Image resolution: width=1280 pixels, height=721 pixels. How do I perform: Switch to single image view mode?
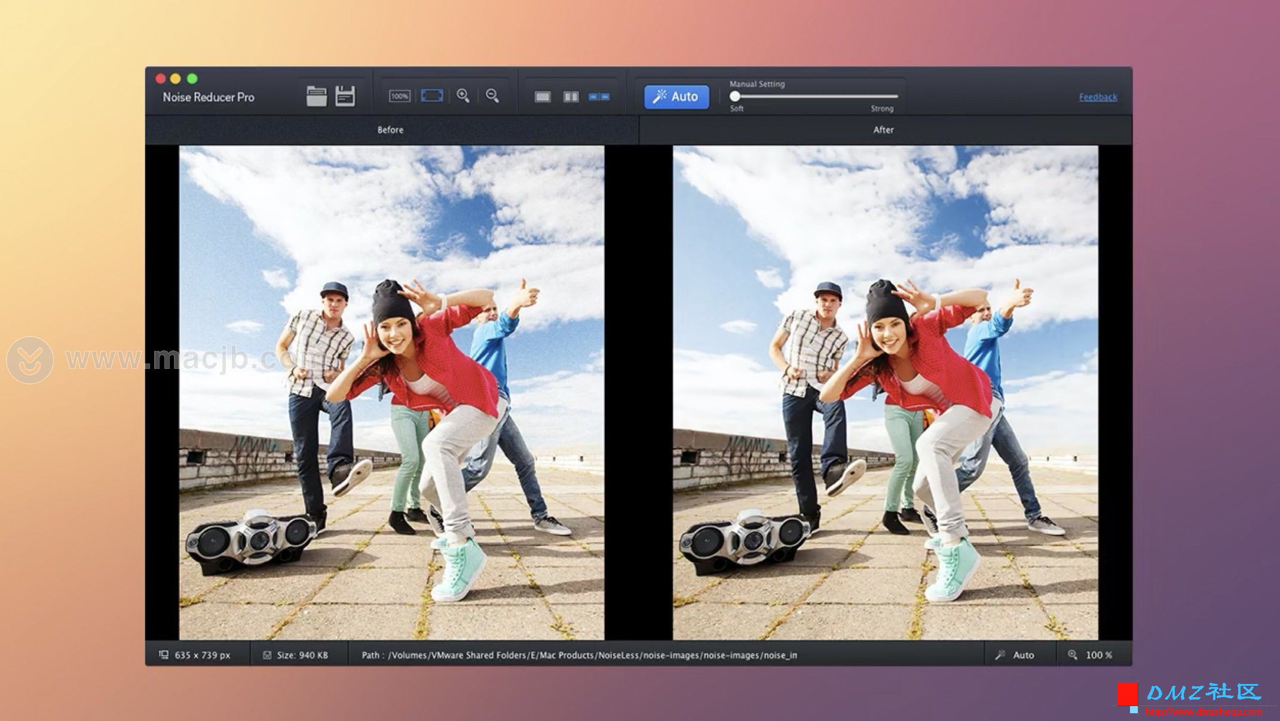tap(543, 97)
